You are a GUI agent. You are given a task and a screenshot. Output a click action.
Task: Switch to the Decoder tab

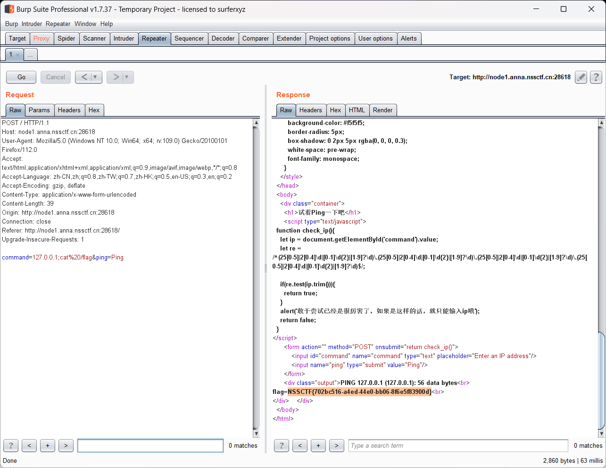pos(223,38)
